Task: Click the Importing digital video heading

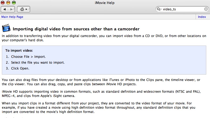Action: click(x=76, y=29)
